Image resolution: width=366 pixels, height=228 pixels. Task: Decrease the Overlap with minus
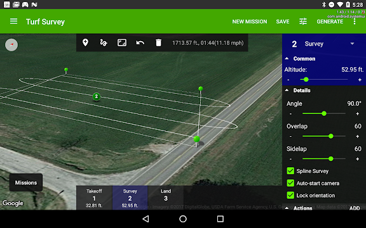(x=290, y=136)
